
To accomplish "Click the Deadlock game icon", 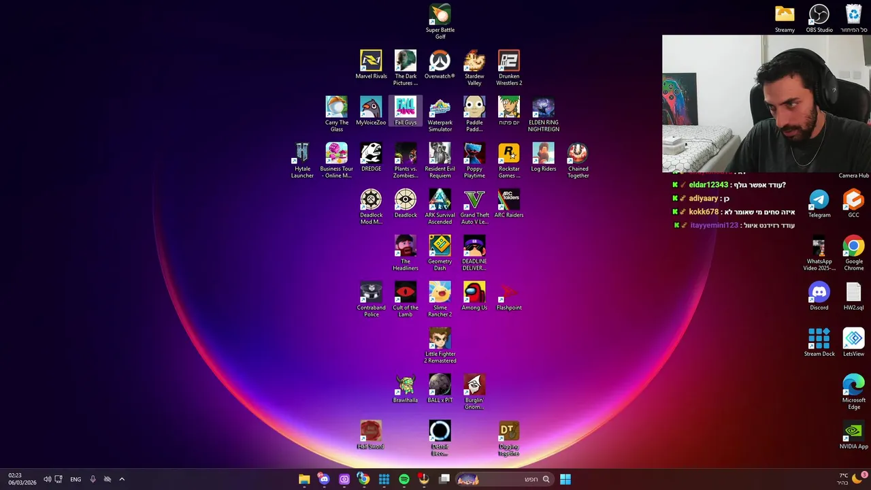I will pos(406,203).
